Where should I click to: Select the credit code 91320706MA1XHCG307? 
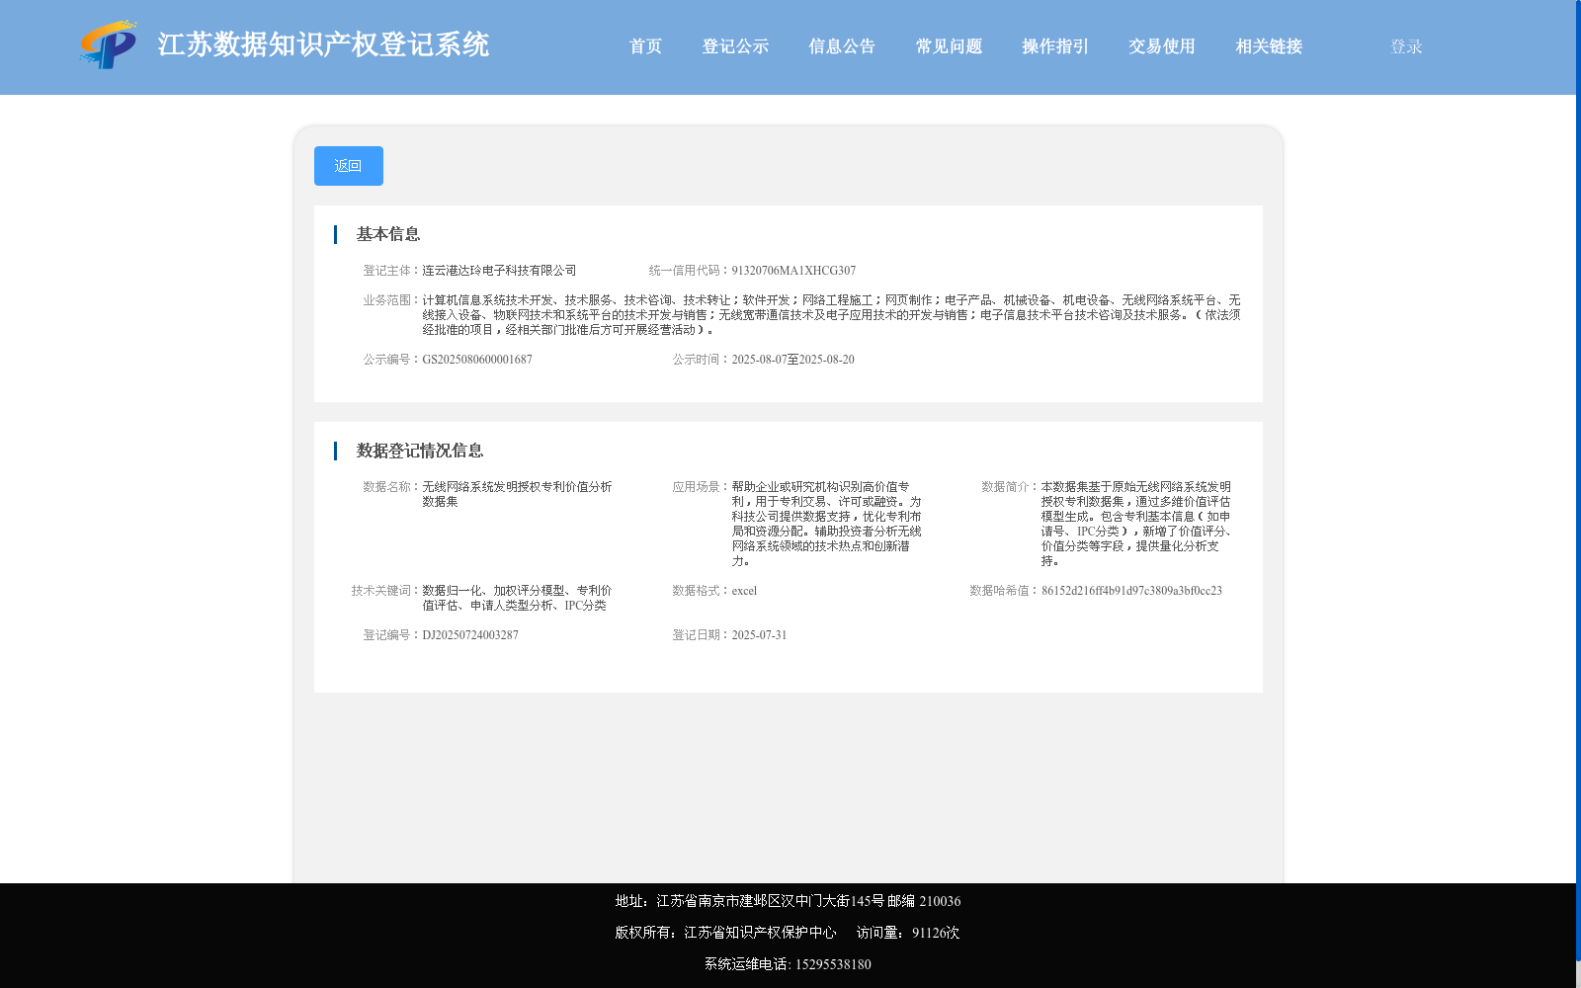click(793, 271)
